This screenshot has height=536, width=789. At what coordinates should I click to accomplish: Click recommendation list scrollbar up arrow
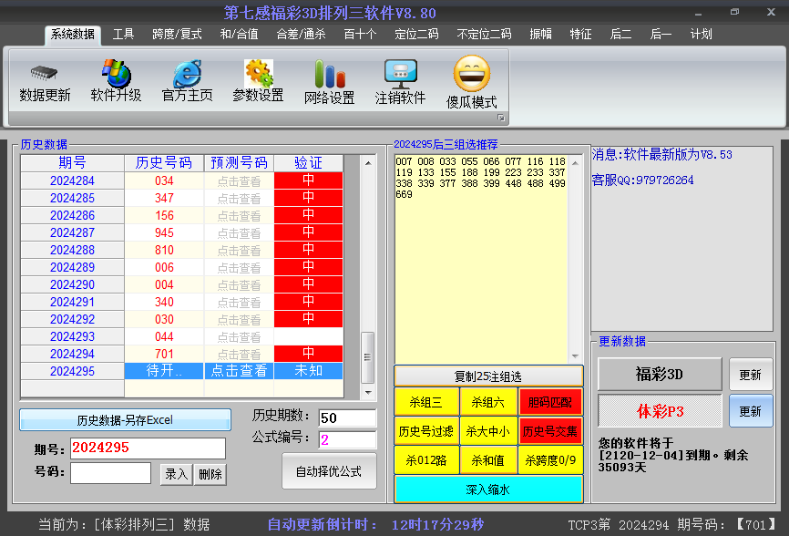(x=575, y=163)
